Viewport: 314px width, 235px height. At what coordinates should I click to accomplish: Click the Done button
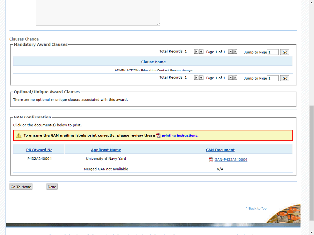pos(52,187)
